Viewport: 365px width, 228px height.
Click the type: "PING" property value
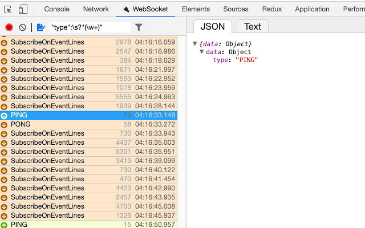click(246, 60)
